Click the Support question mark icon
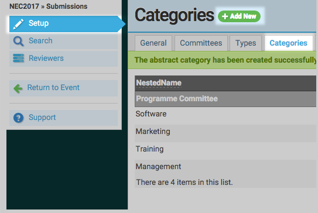 pyautogui.click(x=19, y=118)
